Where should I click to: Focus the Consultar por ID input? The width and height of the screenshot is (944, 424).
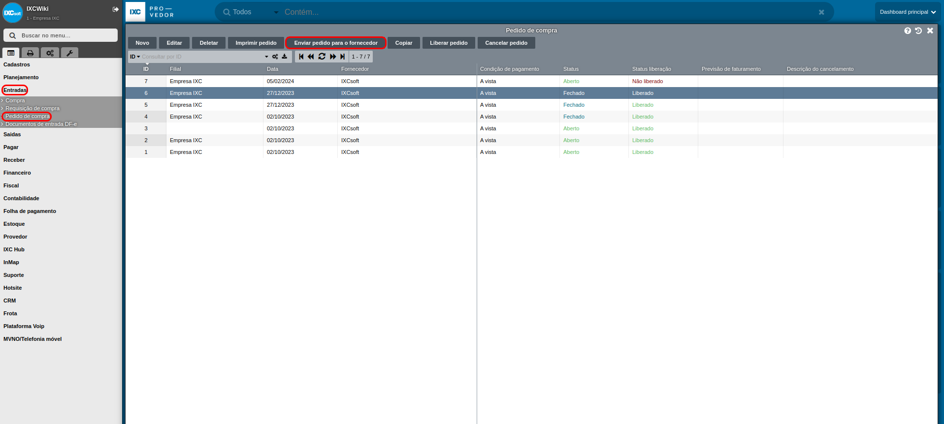coord(202,57)
